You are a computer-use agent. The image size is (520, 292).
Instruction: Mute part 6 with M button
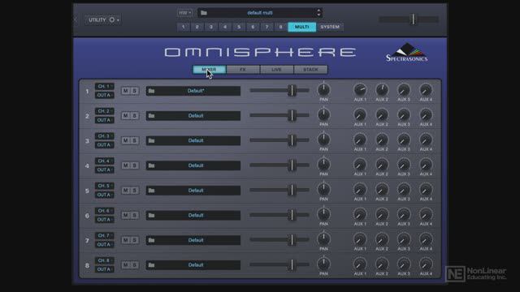pyautogui.click(x=125, y=215)
